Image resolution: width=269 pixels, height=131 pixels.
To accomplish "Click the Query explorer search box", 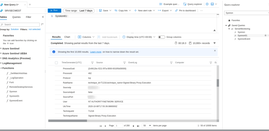I will coord(246,13).
